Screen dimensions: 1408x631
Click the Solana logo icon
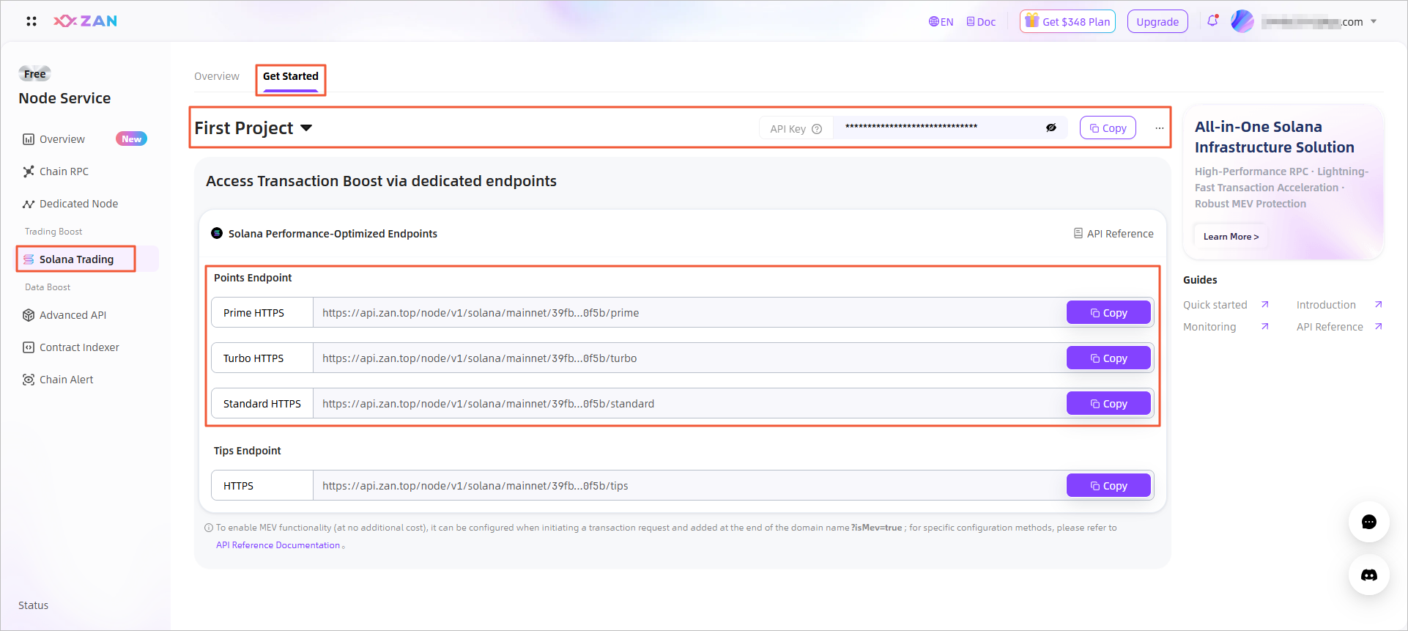pos(217,233)
